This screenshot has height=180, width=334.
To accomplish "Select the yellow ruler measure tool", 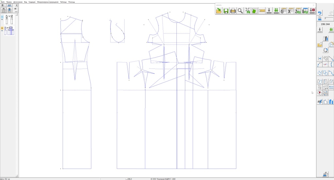I will (262, 11).
